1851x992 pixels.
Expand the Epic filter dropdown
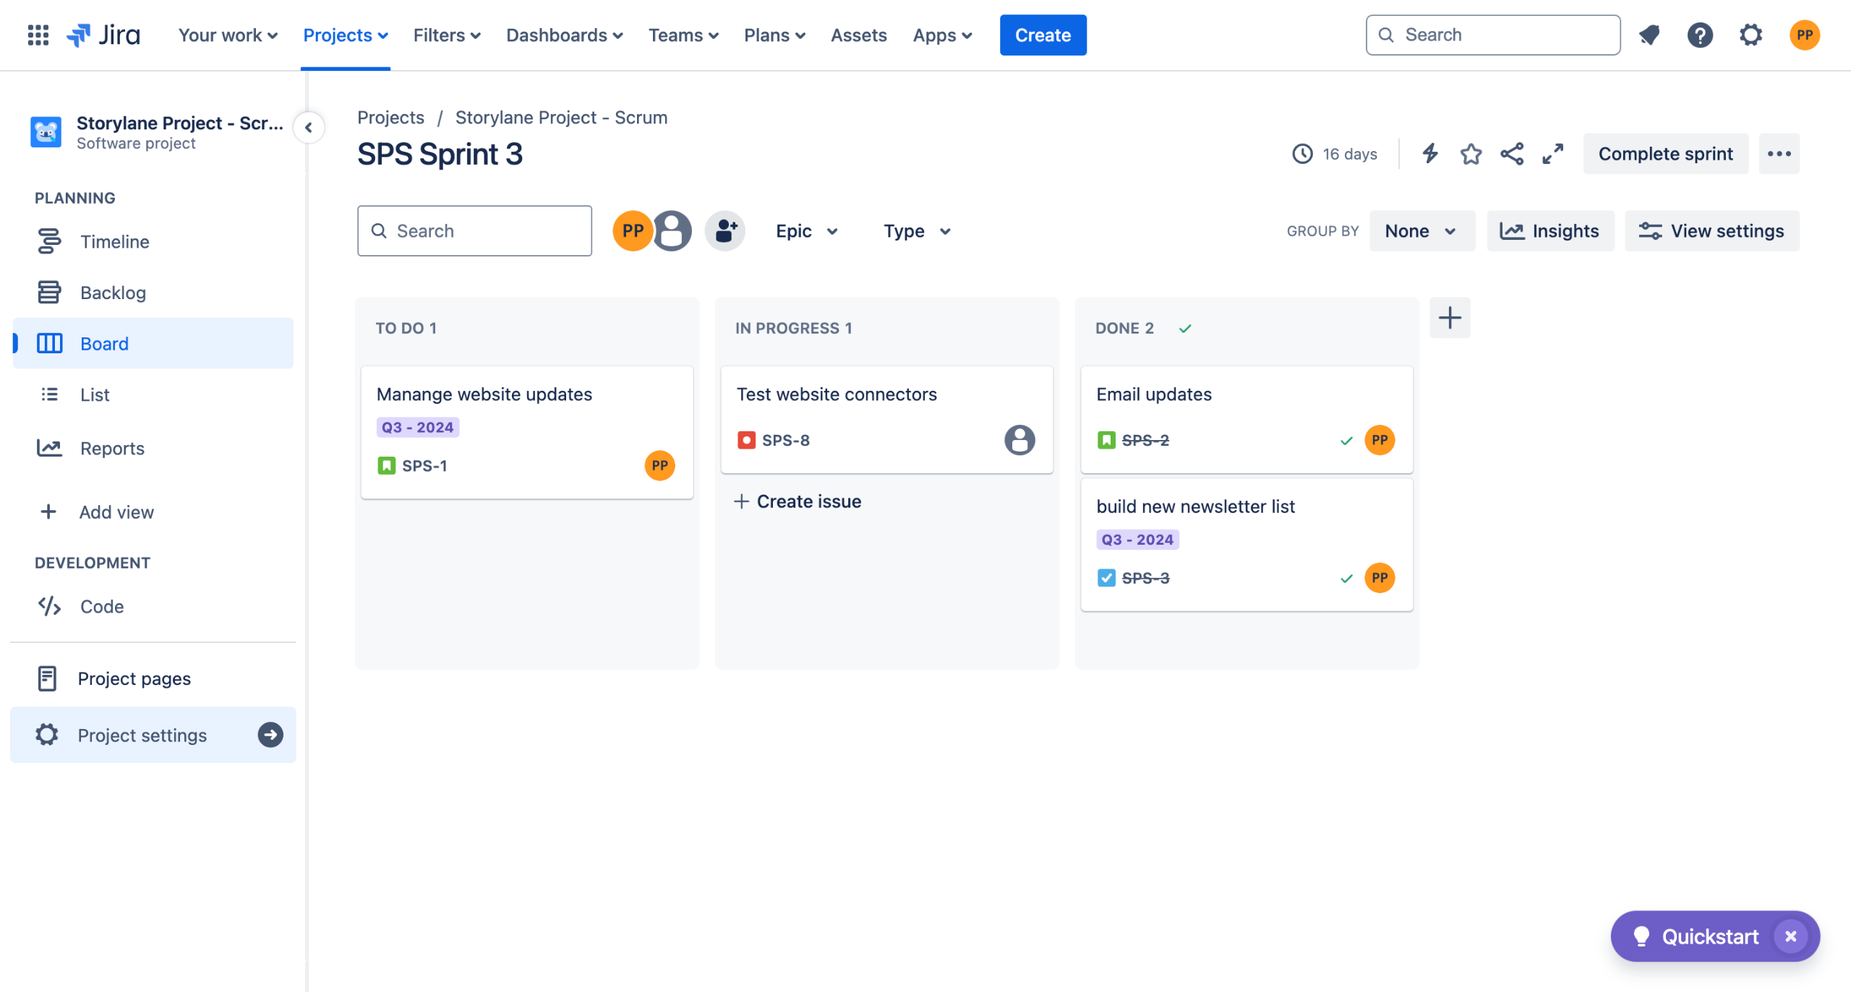point(806,231)
